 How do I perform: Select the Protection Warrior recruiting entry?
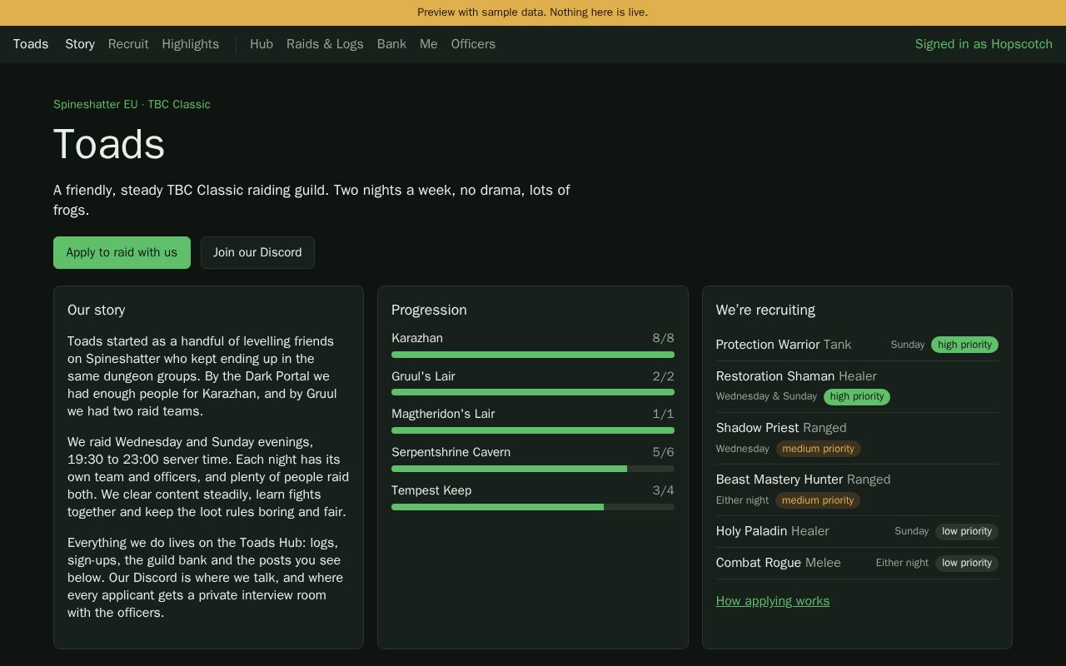click(857, 345)
